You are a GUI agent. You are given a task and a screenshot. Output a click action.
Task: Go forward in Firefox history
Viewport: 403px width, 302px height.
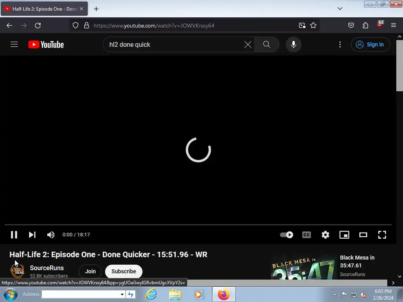pyautogui.click(x=24, y=26)
